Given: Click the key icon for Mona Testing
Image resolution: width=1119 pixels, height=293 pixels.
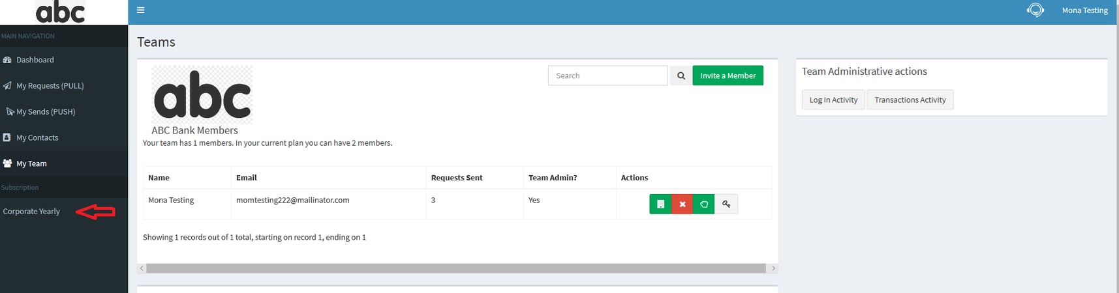Looking at the screenshot, I should [726, 204].
